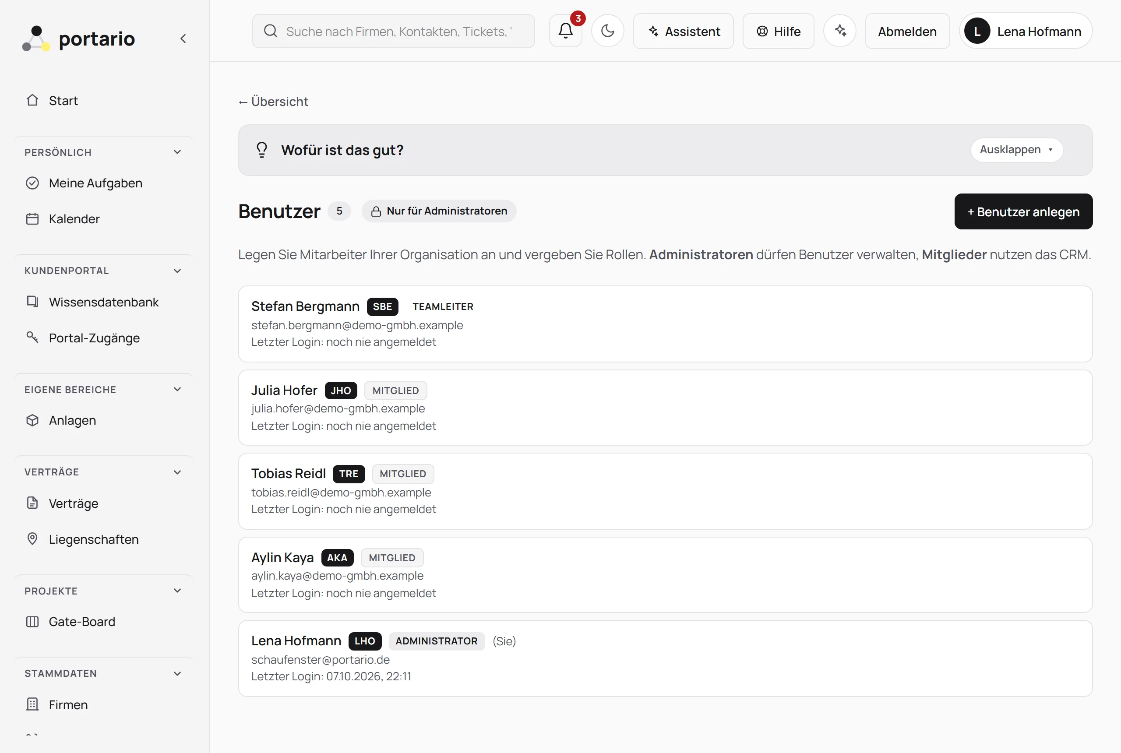
Task: Open Tobias Reidl user entry
Action: click(665, 491)
